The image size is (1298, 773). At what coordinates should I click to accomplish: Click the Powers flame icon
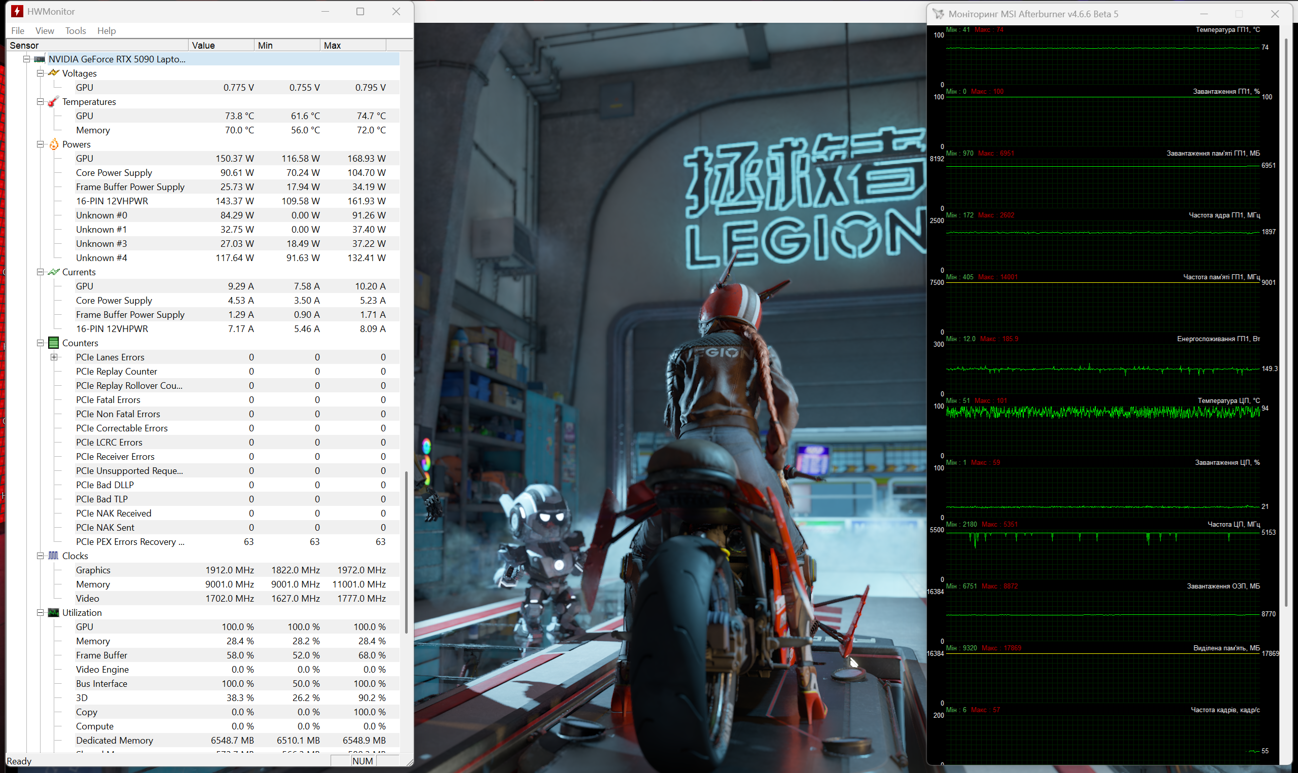[x=53, y=144]
